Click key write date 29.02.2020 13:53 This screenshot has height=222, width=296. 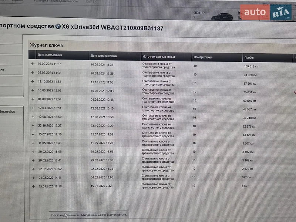[x=102, y=152]
